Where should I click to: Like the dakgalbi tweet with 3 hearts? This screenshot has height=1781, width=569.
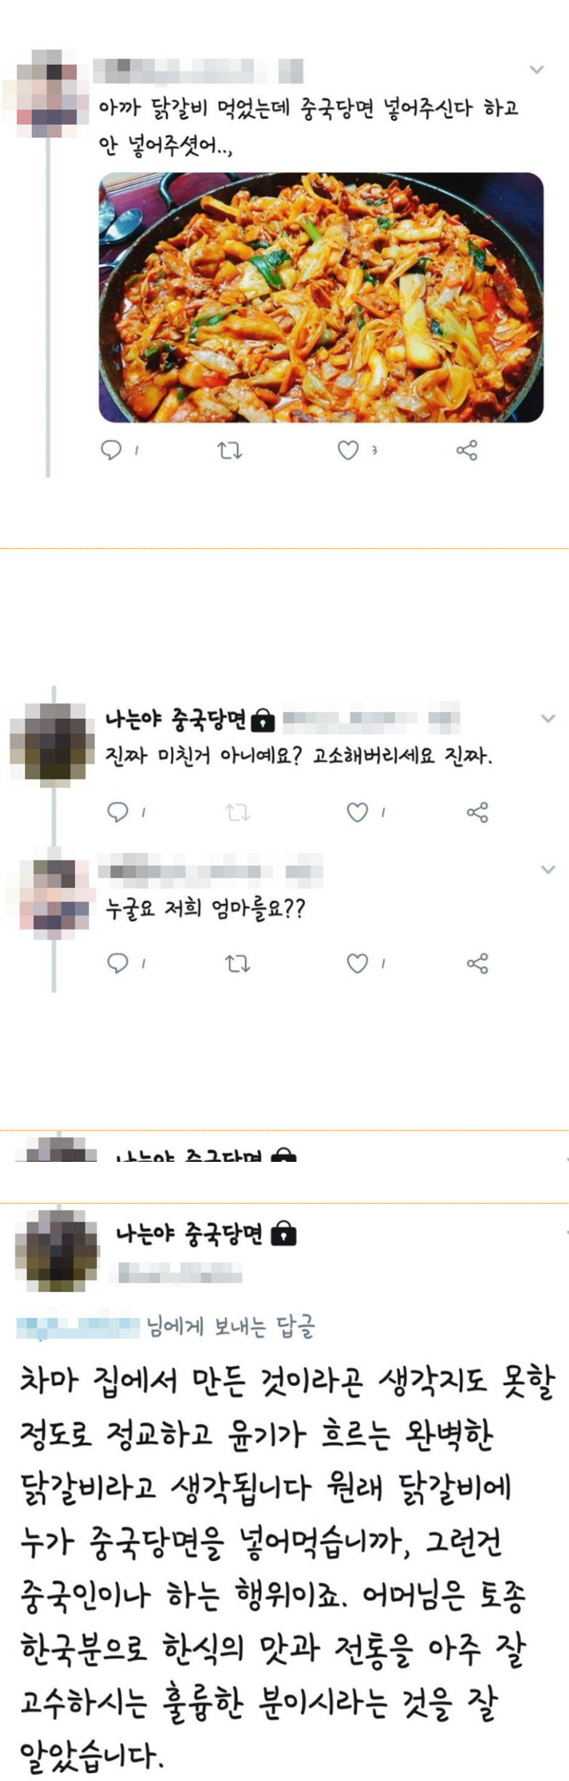point(348,451)
